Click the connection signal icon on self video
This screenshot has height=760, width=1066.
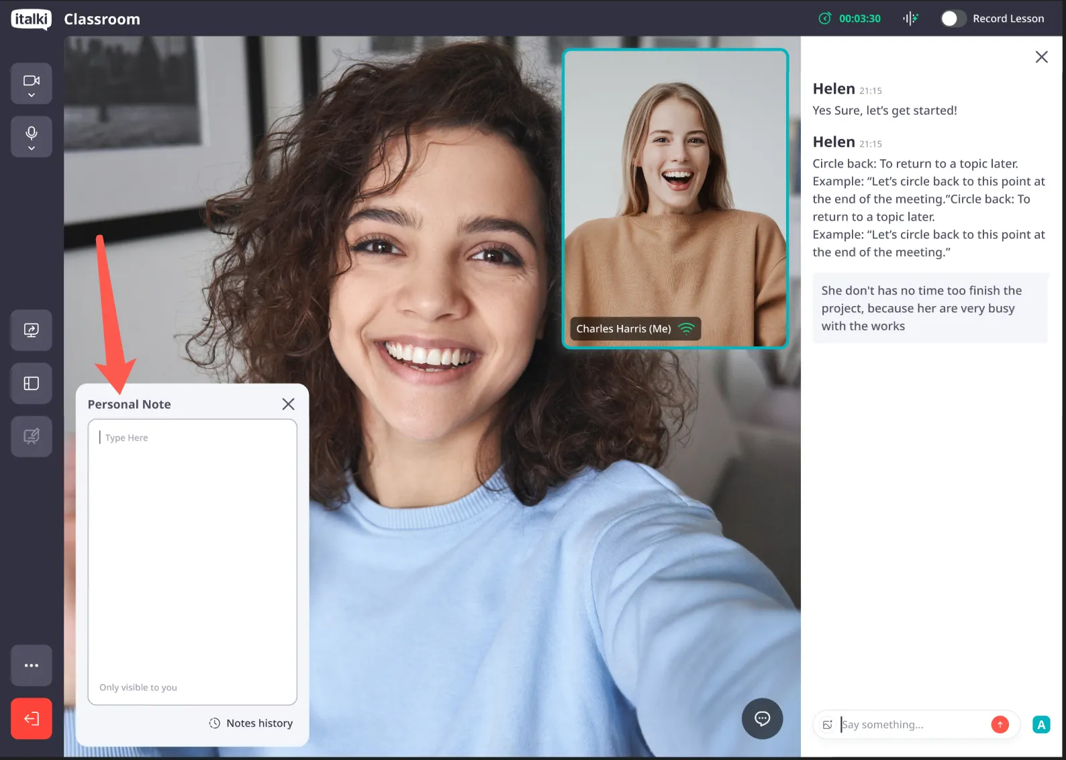tap(686, 328)
